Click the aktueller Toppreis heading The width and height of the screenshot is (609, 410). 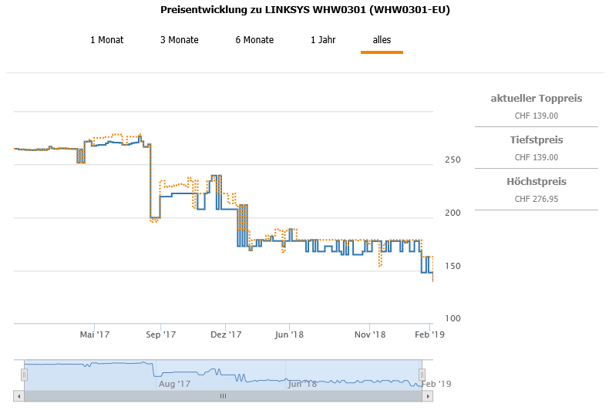(x=536, y=99)
